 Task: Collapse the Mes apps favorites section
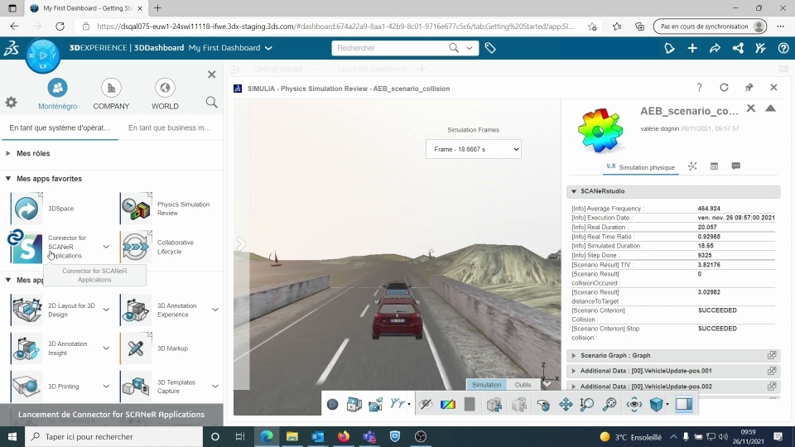[8, 179]
